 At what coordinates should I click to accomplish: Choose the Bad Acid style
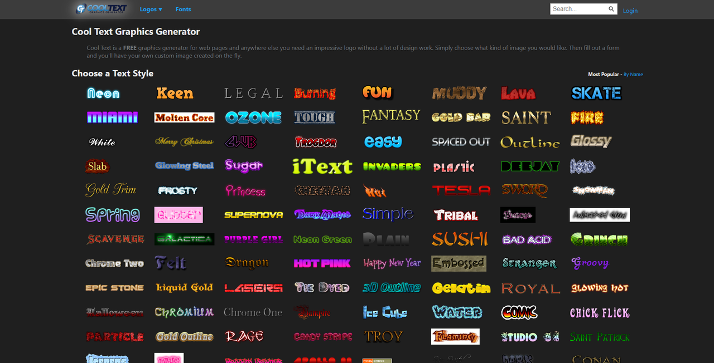pos(527,239)
